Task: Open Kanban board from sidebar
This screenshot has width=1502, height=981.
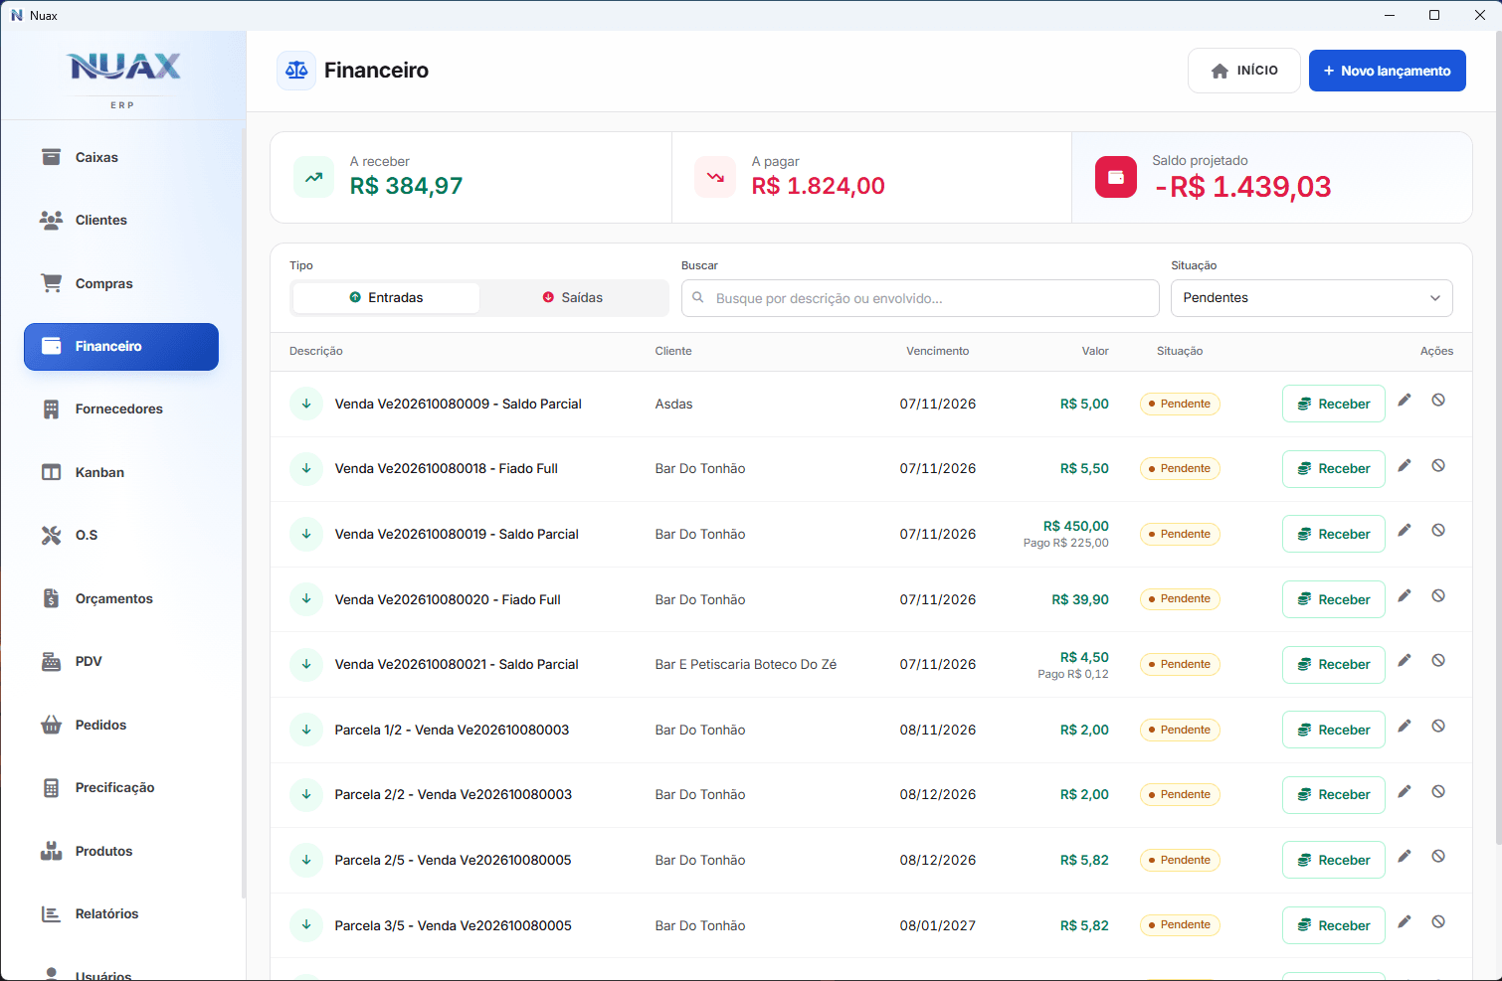Action: tap(121, 472)
